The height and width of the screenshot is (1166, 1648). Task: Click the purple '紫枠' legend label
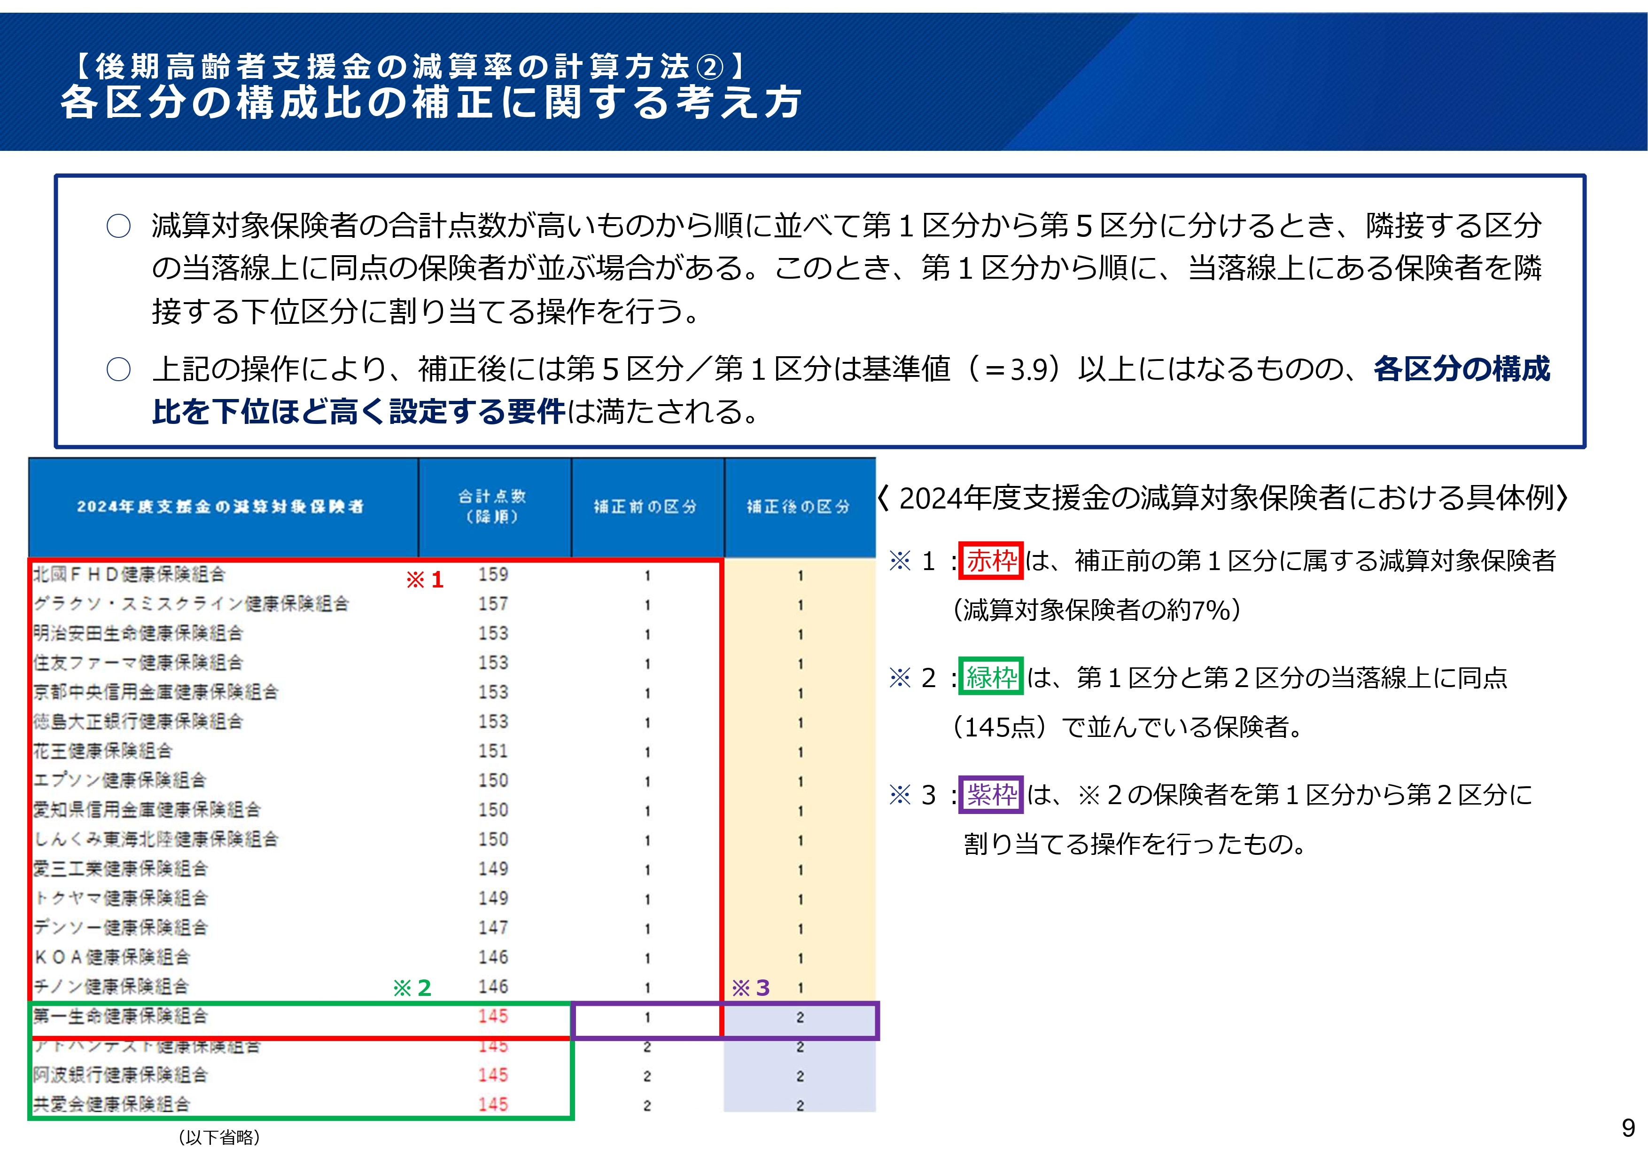click(x=991, y=794)
